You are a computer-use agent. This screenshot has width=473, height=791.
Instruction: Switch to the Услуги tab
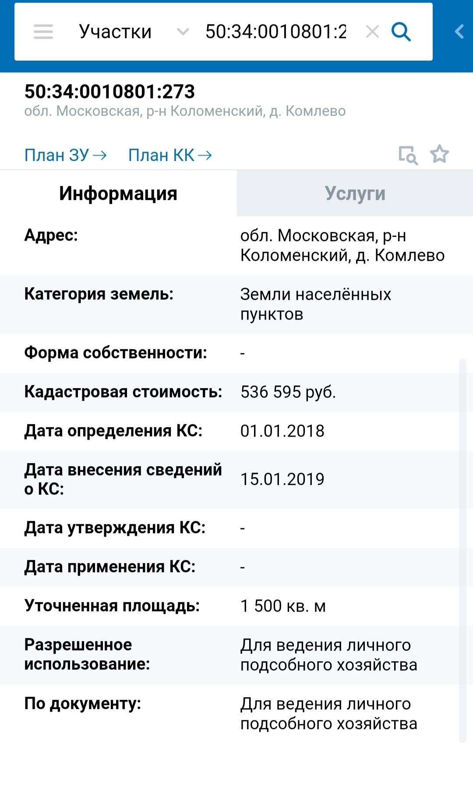(x=355, y=193)
